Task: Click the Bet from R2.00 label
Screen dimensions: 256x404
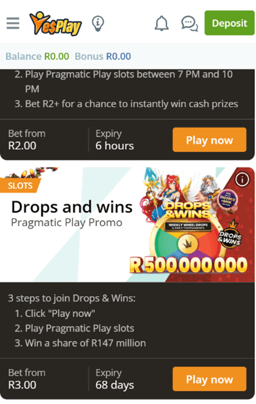Action: [x=27, y=140]
